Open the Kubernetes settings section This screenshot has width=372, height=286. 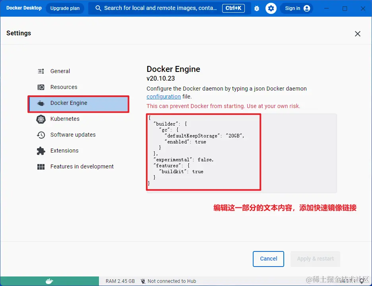[78, 119]
